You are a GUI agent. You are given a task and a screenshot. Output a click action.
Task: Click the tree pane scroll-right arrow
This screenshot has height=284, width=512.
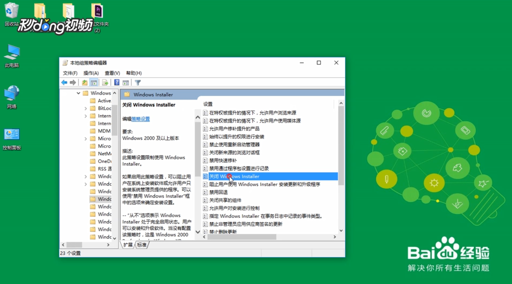pos(108,245)
